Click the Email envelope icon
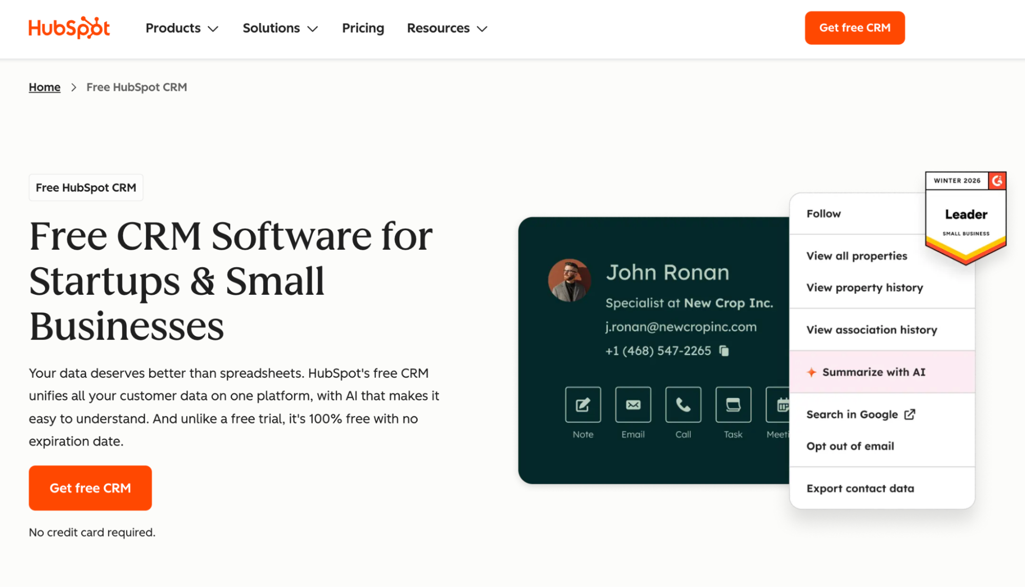1025x587 pixels. [633, 404]
